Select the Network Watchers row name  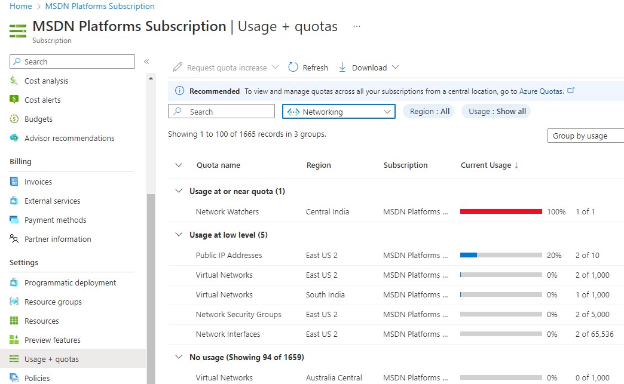click(227, 211)
